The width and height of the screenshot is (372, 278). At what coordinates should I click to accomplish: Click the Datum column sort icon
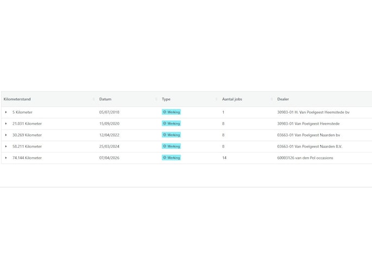(156, 99)
